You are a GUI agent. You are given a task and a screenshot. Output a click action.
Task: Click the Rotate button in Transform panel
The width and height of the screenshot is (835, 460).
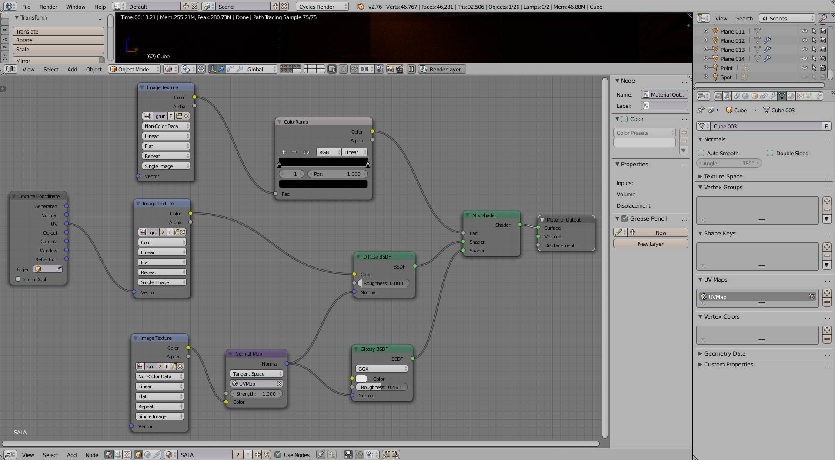58,40
